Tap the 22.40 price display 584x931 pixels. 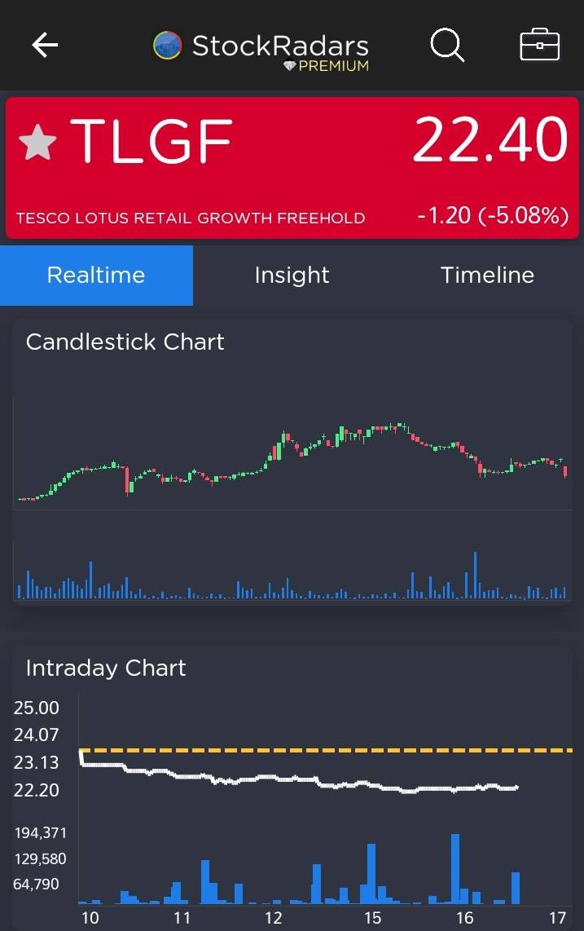click(489, 140)
